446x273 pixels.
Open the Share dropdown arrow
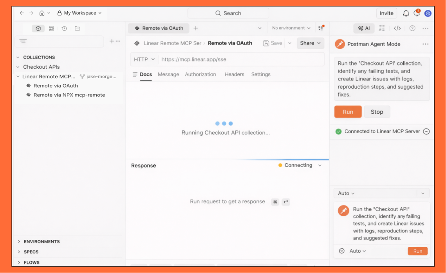[319, 43]
